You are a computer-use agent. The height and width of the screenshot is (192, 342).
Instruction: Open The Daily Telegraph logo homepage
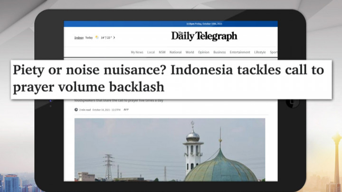click(204, 36)
